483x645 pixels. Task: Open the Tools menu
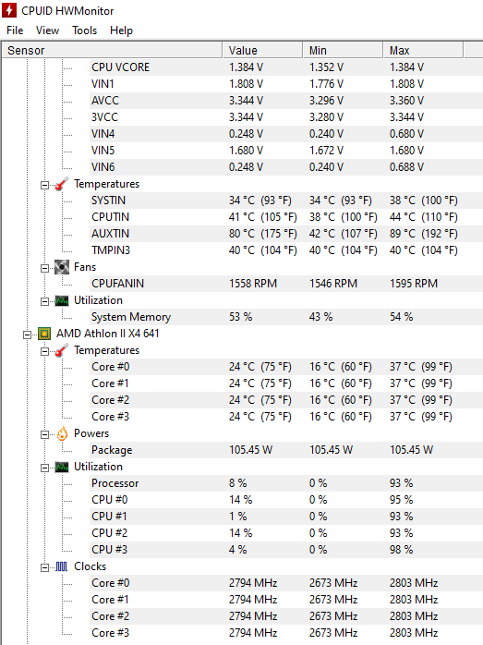(x=85, y=30)
